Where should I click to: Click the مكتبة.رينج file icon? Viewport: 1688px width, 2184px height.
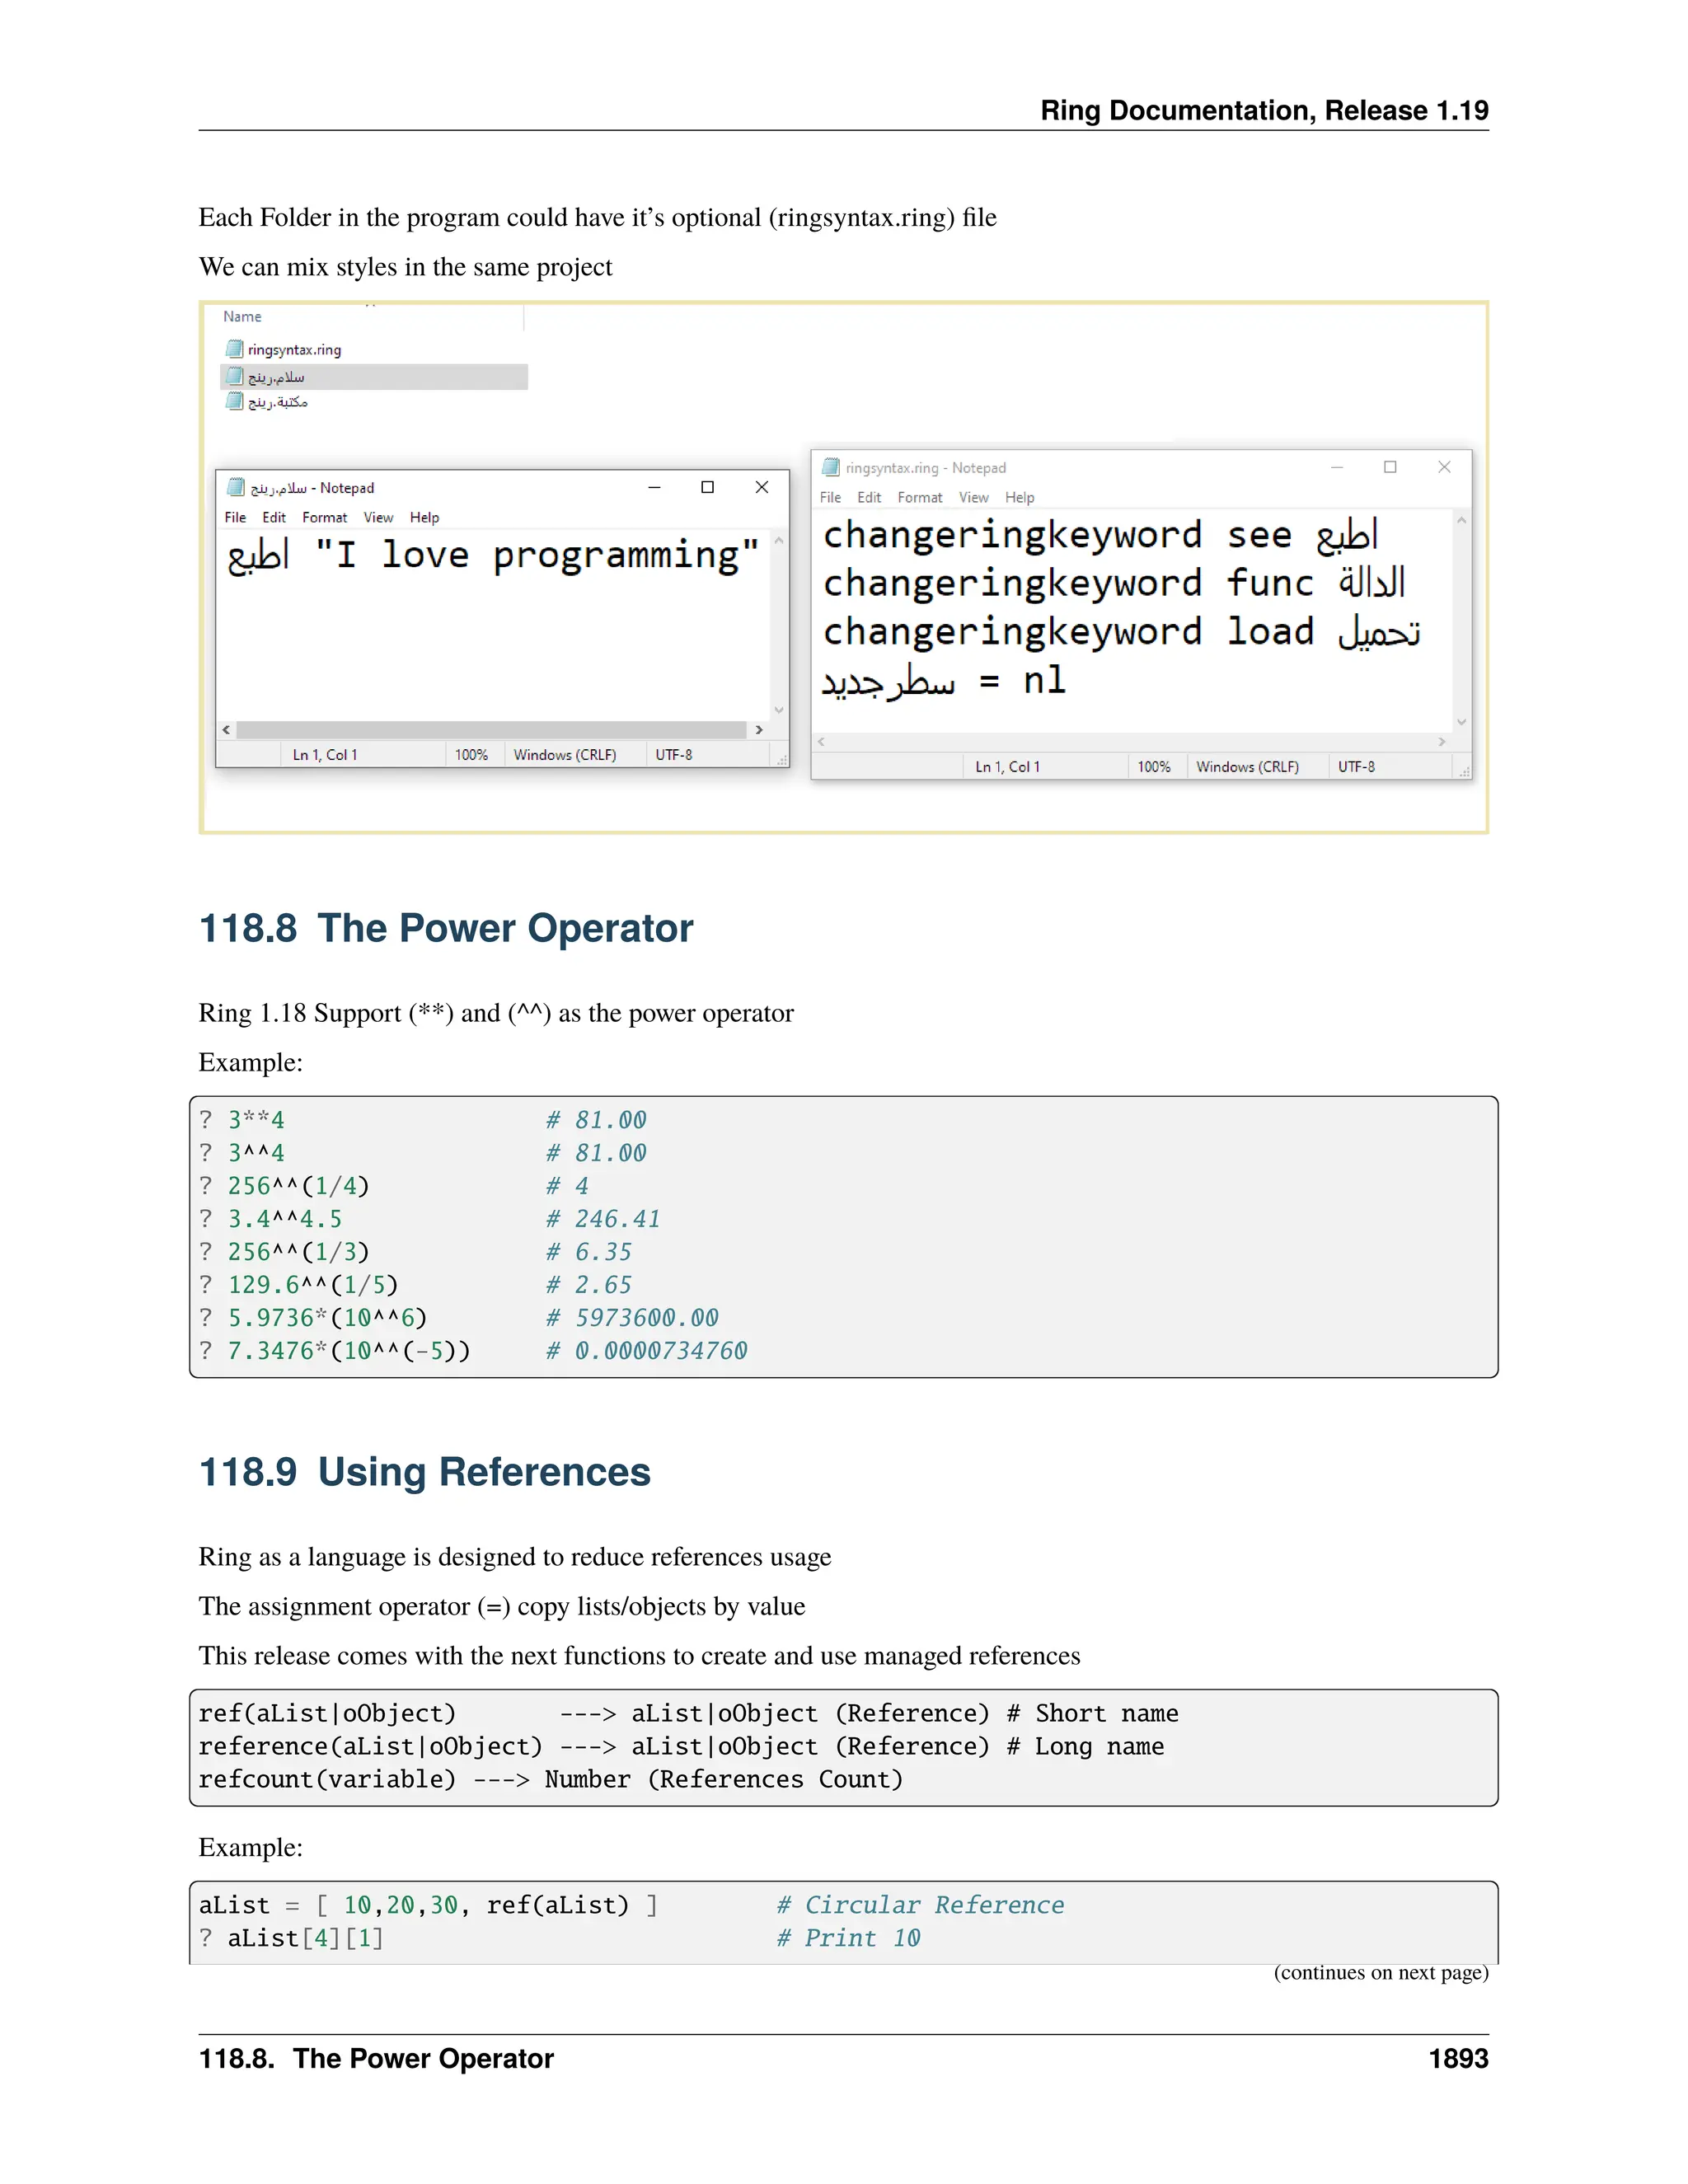pos(234,402)
